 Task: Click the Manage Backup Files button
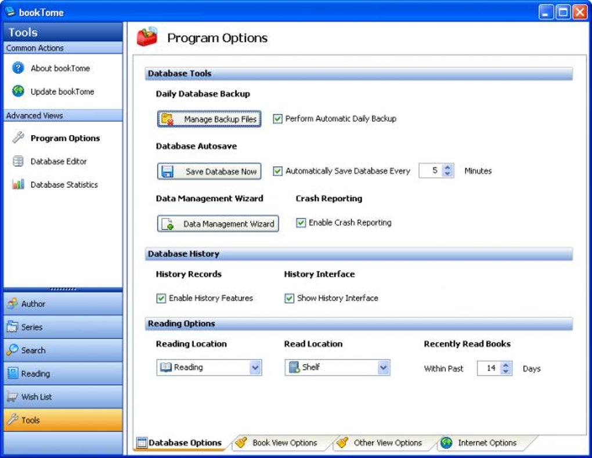tap(209, 119)
